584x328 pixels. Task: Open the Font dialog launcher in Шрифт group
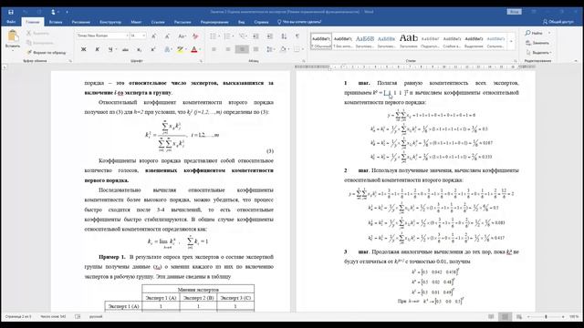[201, 61]
